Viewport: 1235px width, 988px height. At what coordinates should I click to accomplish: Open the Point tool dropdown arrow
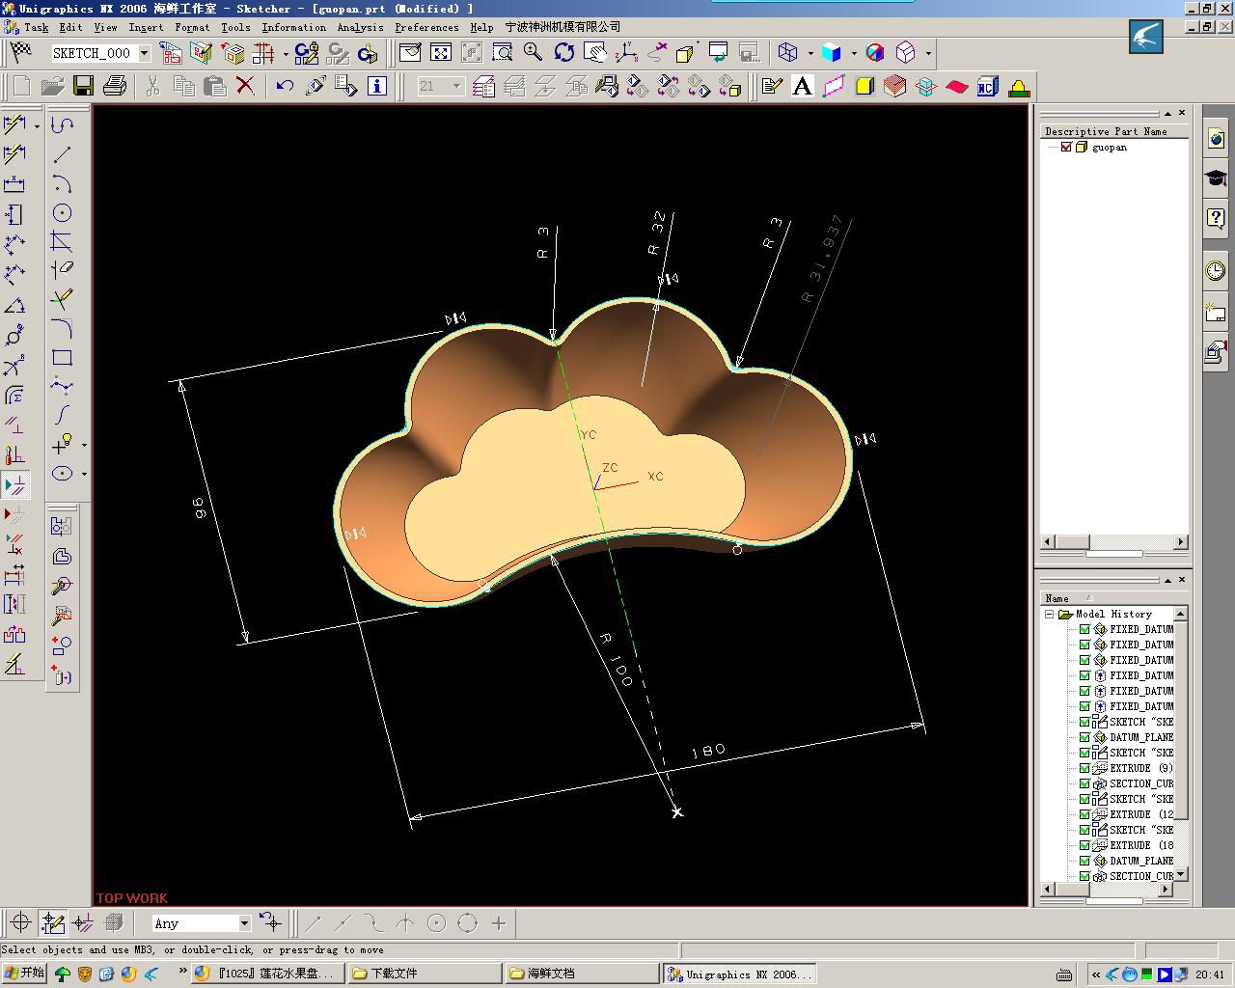(84, 445)
